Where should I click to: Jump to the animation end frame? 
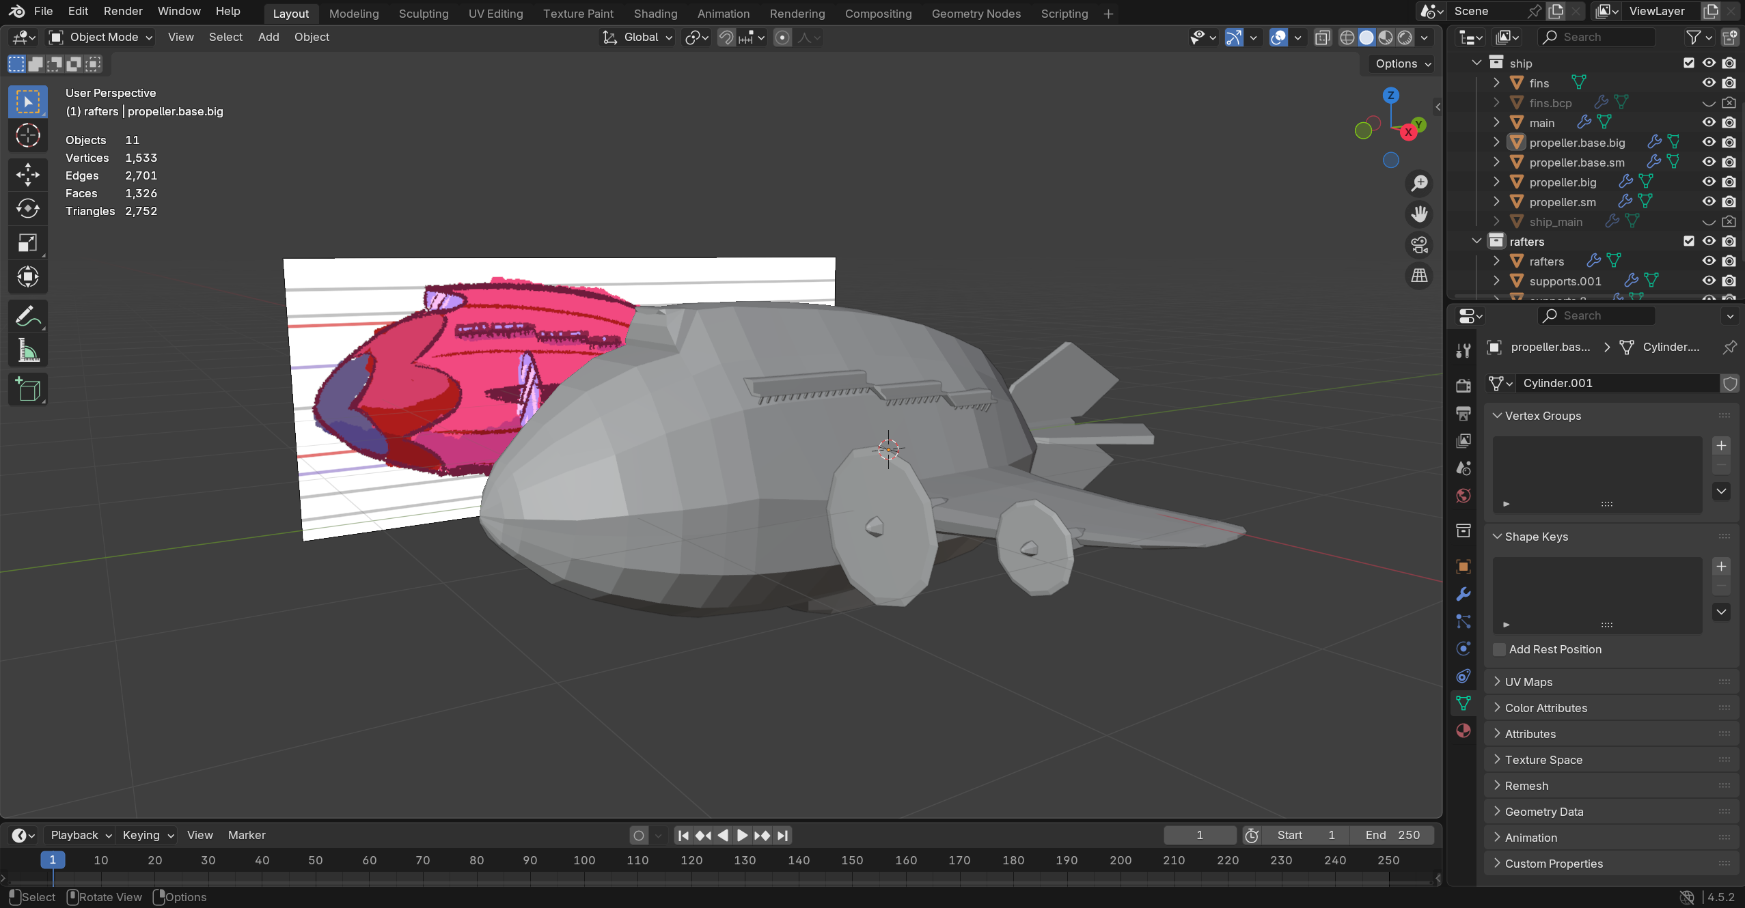click(782, 835)
